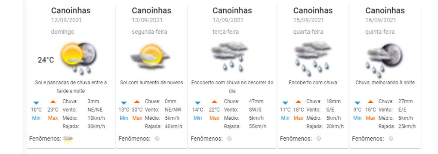Click the orange Max arrow on terça-feira card
The height and width of the screenshot is (154, 438).
[214, 102]
